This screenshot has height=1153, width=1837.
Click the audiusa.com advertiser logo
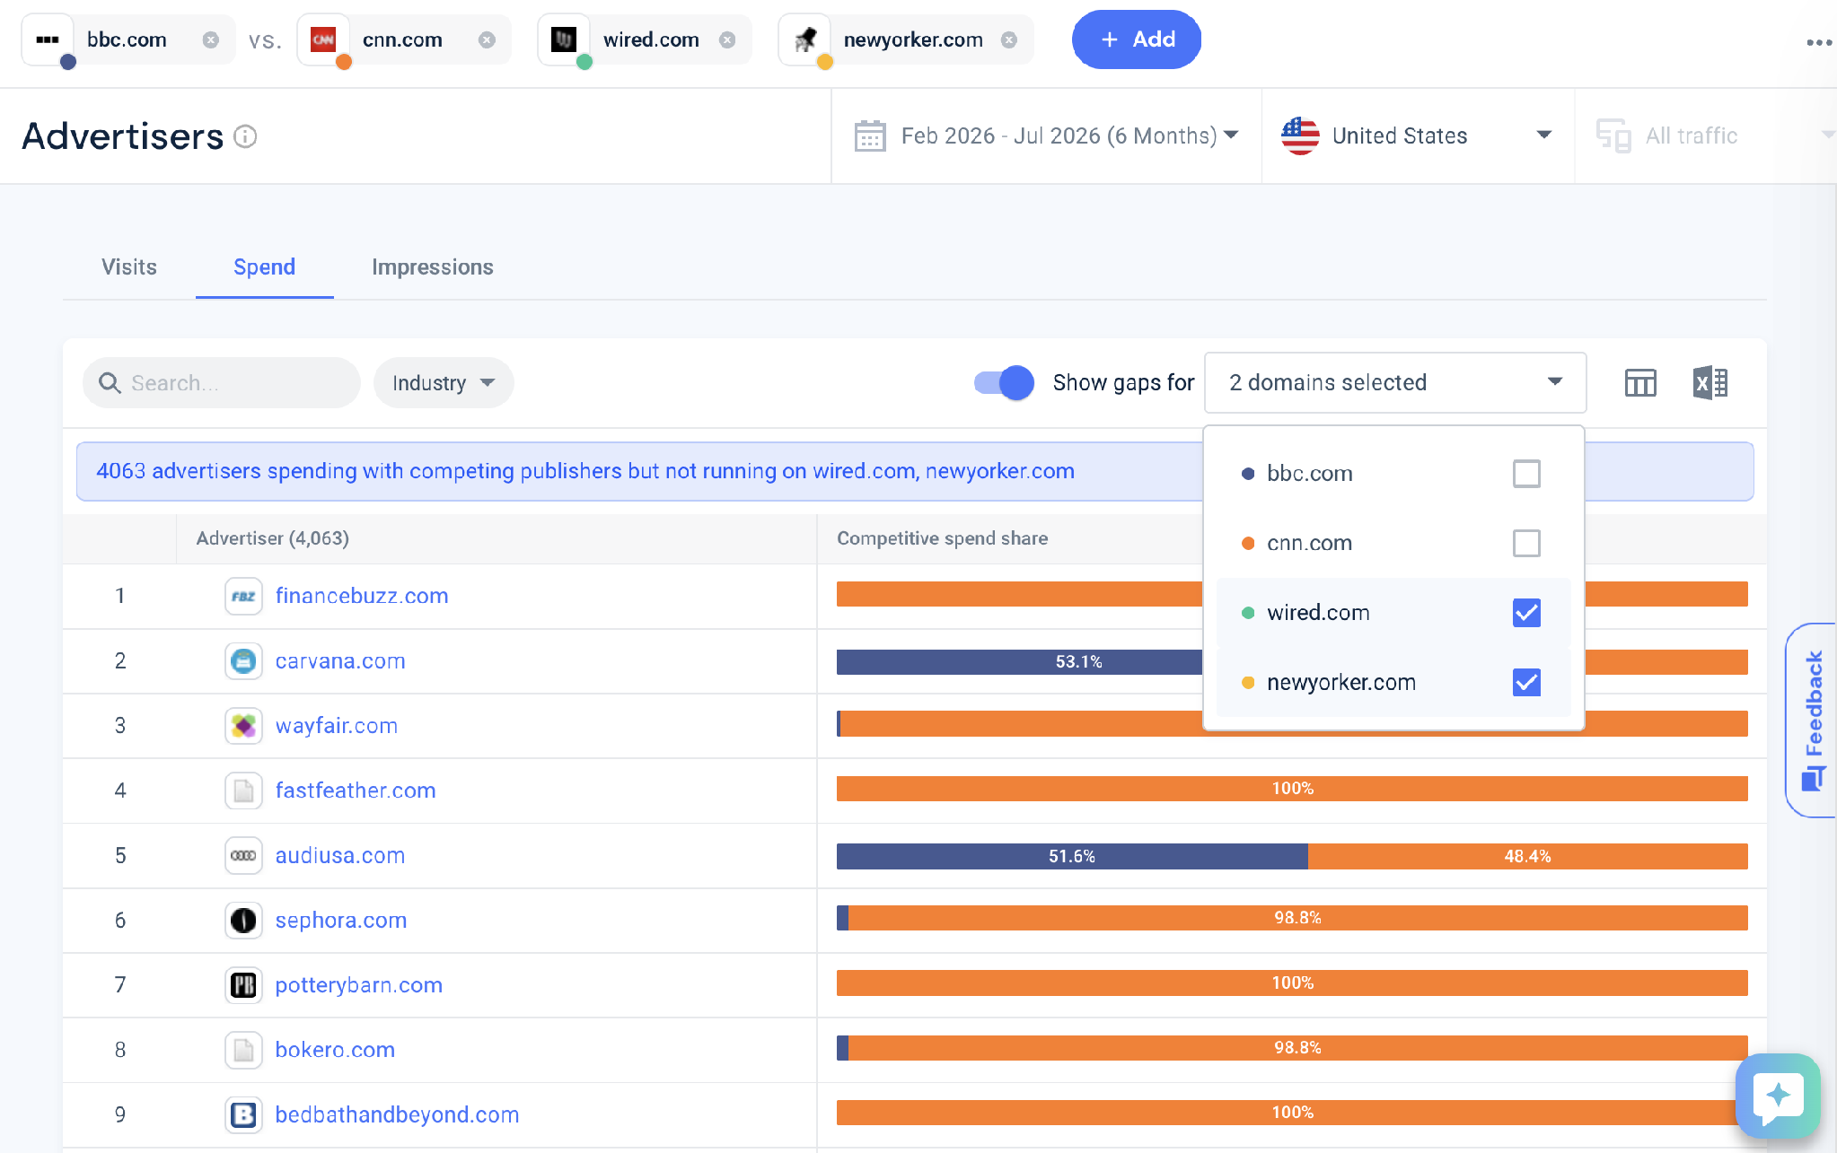coord(243,856)
